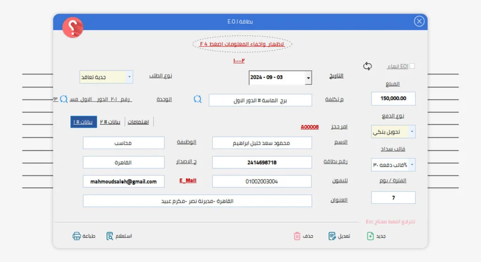Click the حذف trash icon

coord(297,236)
